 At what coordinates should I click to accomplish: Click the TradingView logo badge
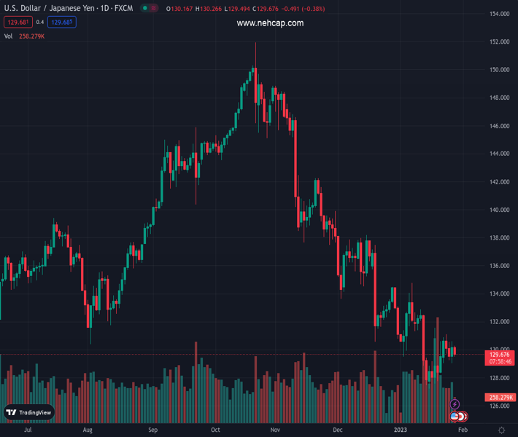click(x=29, y=412)
